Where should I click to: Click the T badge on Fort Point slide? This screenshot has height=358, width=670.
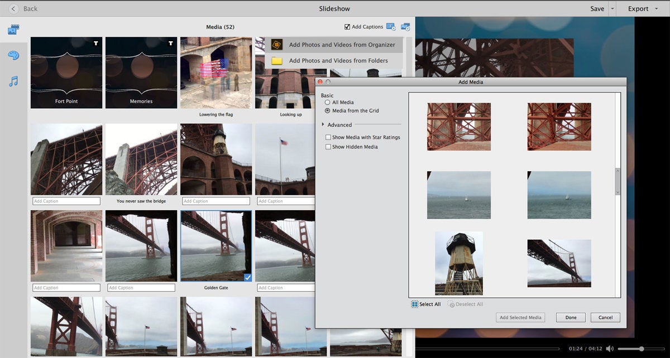(x=97, y=43)
